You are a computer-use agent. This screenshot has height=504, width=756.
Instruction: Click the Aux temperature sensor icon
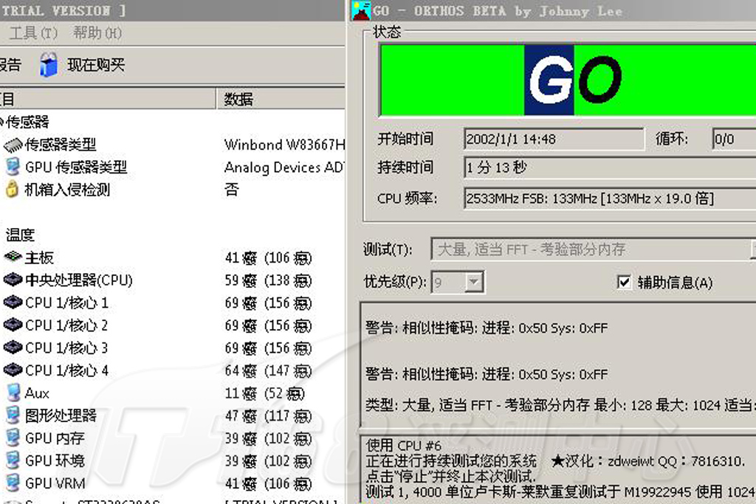point(13,393)
